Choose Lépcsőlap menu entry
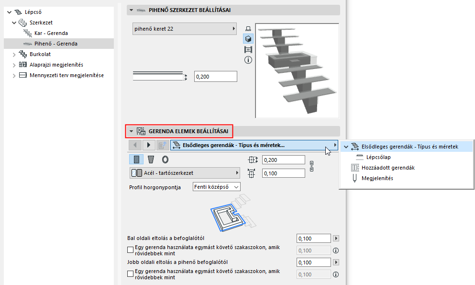 point(378,157)
